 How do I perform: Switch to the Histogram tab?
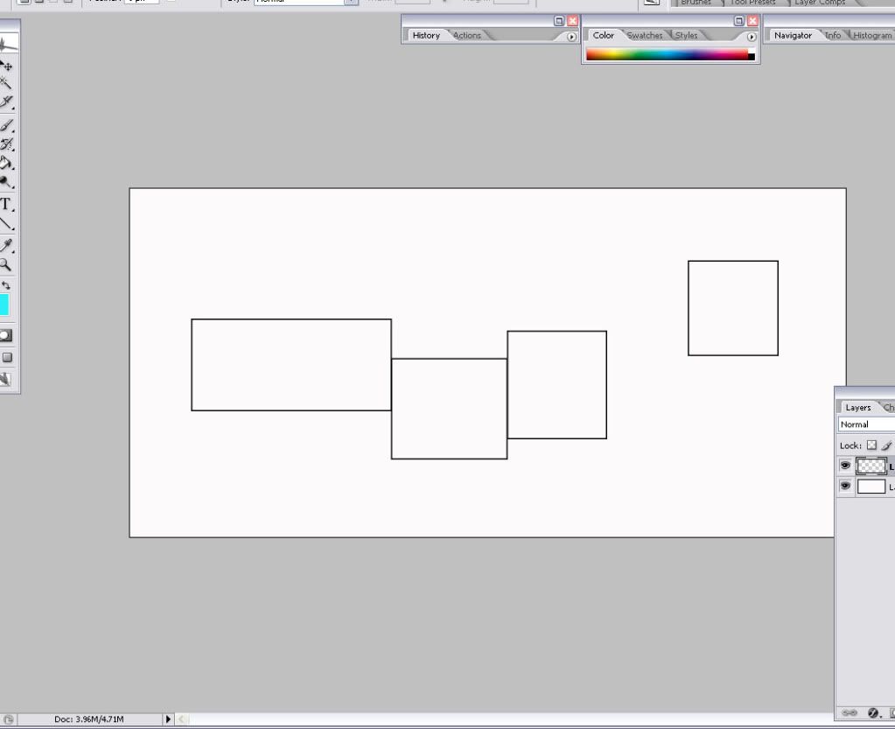tap(872, 35)
